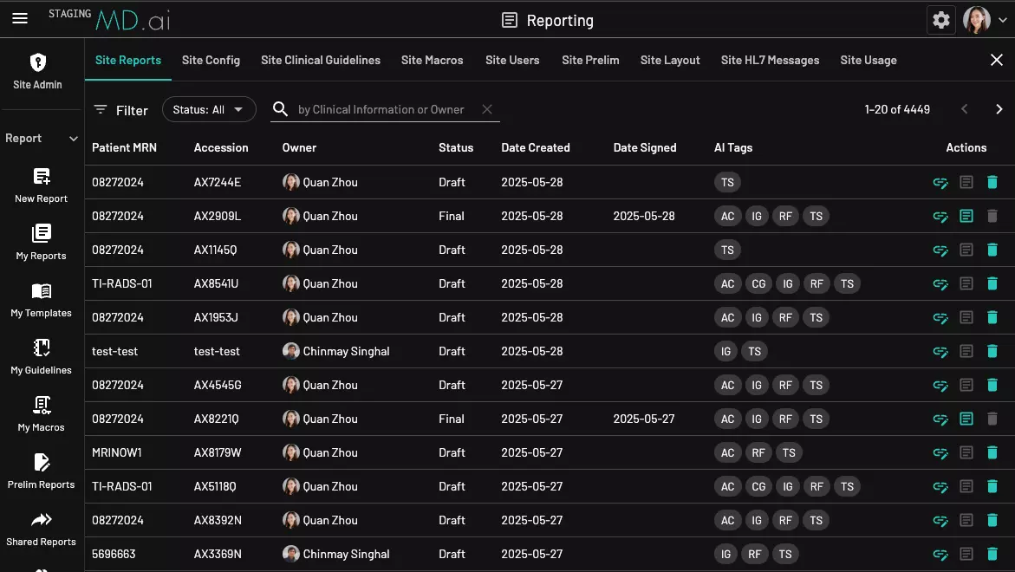Open the Site HL7 Messages tab
Viewport: 1015px width, 572px height.
tap(770, 60)
